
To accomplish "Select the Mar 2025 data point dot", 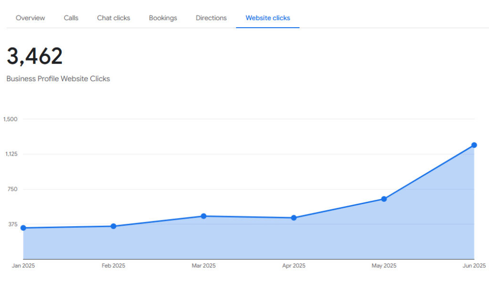I will pos(203,216).
